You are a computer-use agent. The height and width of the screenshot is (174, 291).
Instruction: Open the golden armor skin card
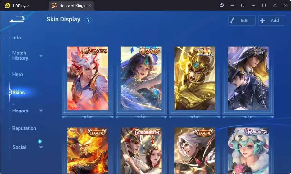click(x=195, y=78)
